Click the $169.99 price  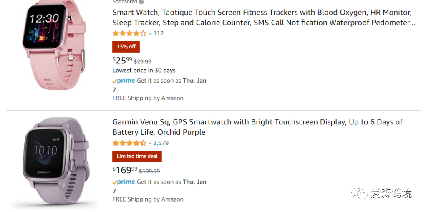125,170
